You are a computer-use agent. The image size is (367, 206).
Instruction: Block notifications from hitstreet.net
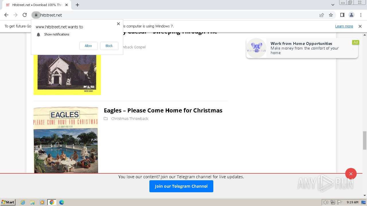(109, 46)
